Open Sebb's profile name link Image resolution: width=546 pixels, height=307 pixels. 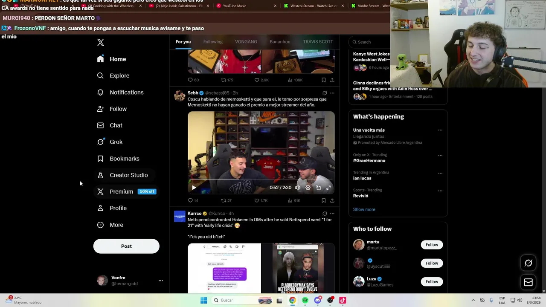coord(193,93)
